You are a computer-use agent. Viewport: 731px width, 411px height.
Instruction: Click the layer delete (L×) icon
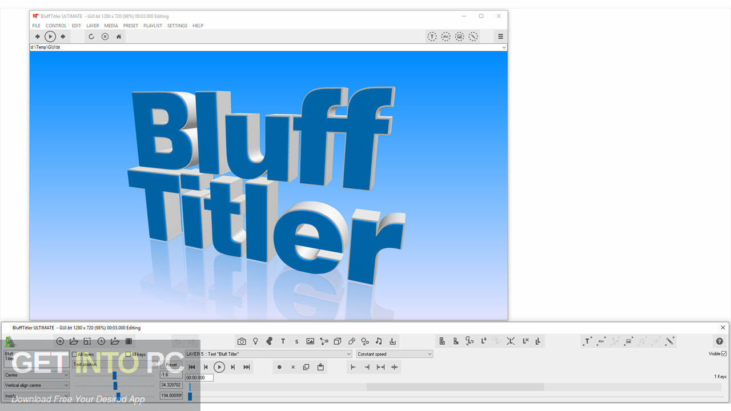(525, 341)
